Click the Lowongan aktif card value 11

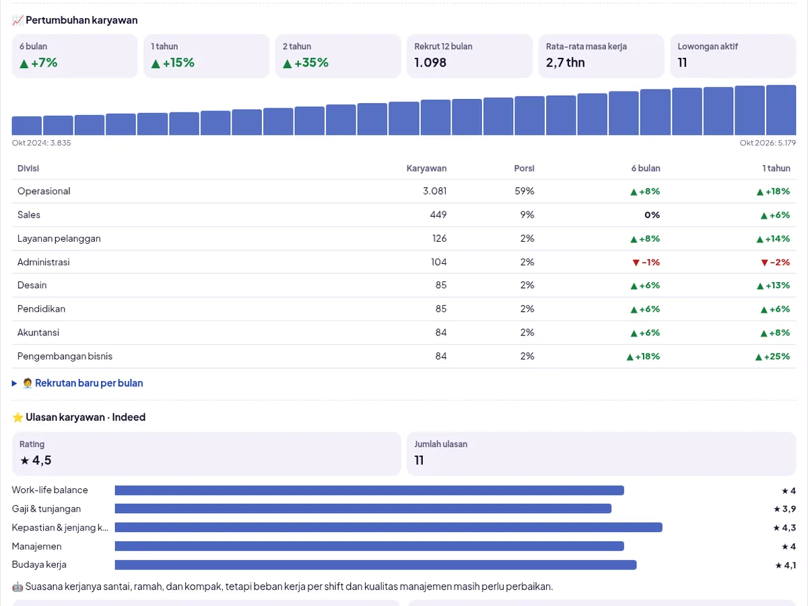pyautogui.click(x=683, y=63)
